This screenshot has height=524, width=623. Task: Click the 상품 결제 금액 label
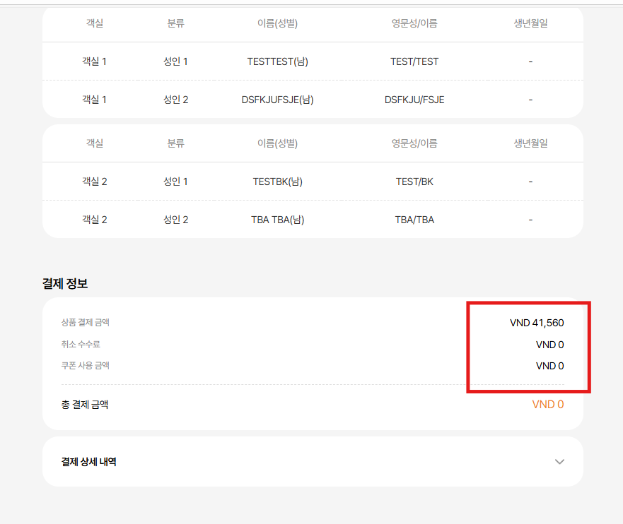click(x=86, y=323)
